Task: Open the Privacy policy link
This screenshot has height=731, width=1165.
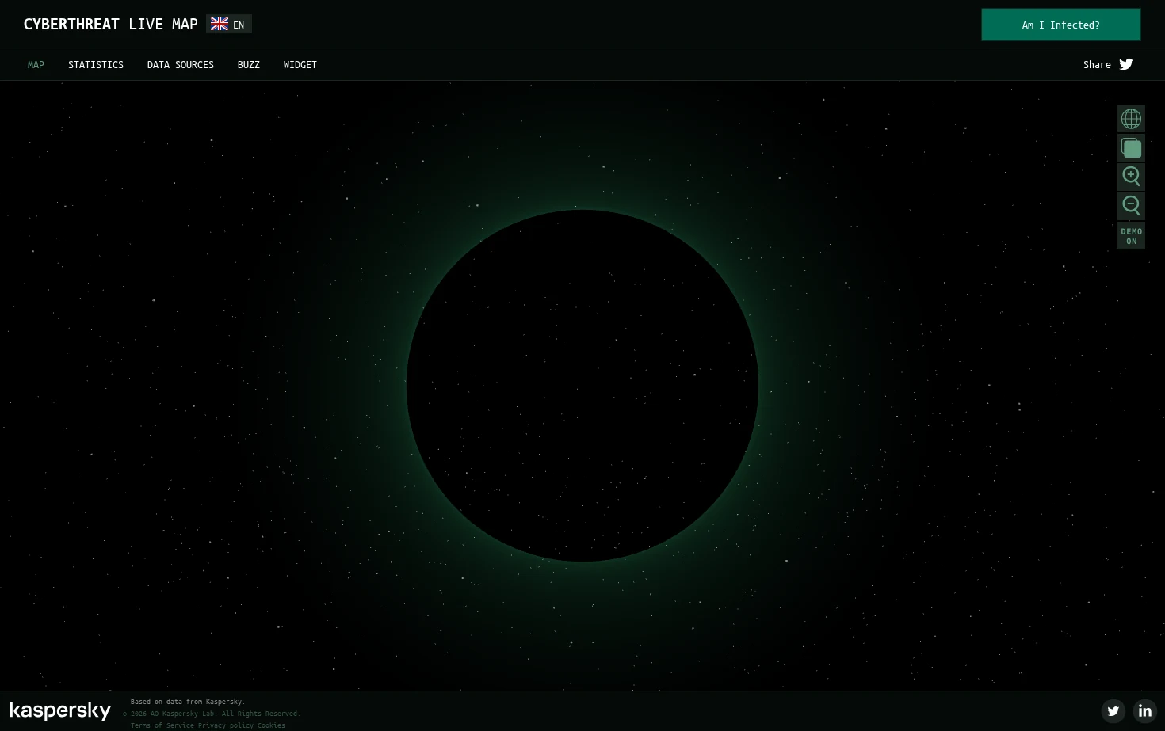Action: 226,725
